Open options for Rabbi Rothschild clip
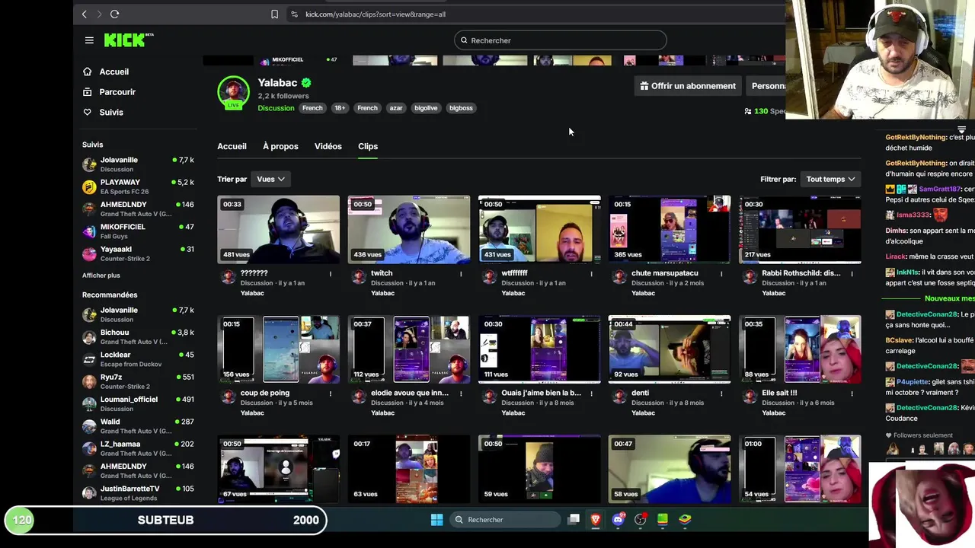 [x=852, y=273]
